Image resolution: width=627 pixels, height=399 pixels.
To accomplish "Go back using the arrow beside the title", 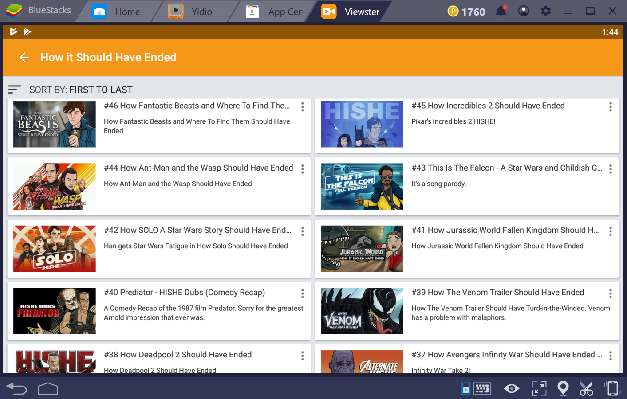I will 24,57.
